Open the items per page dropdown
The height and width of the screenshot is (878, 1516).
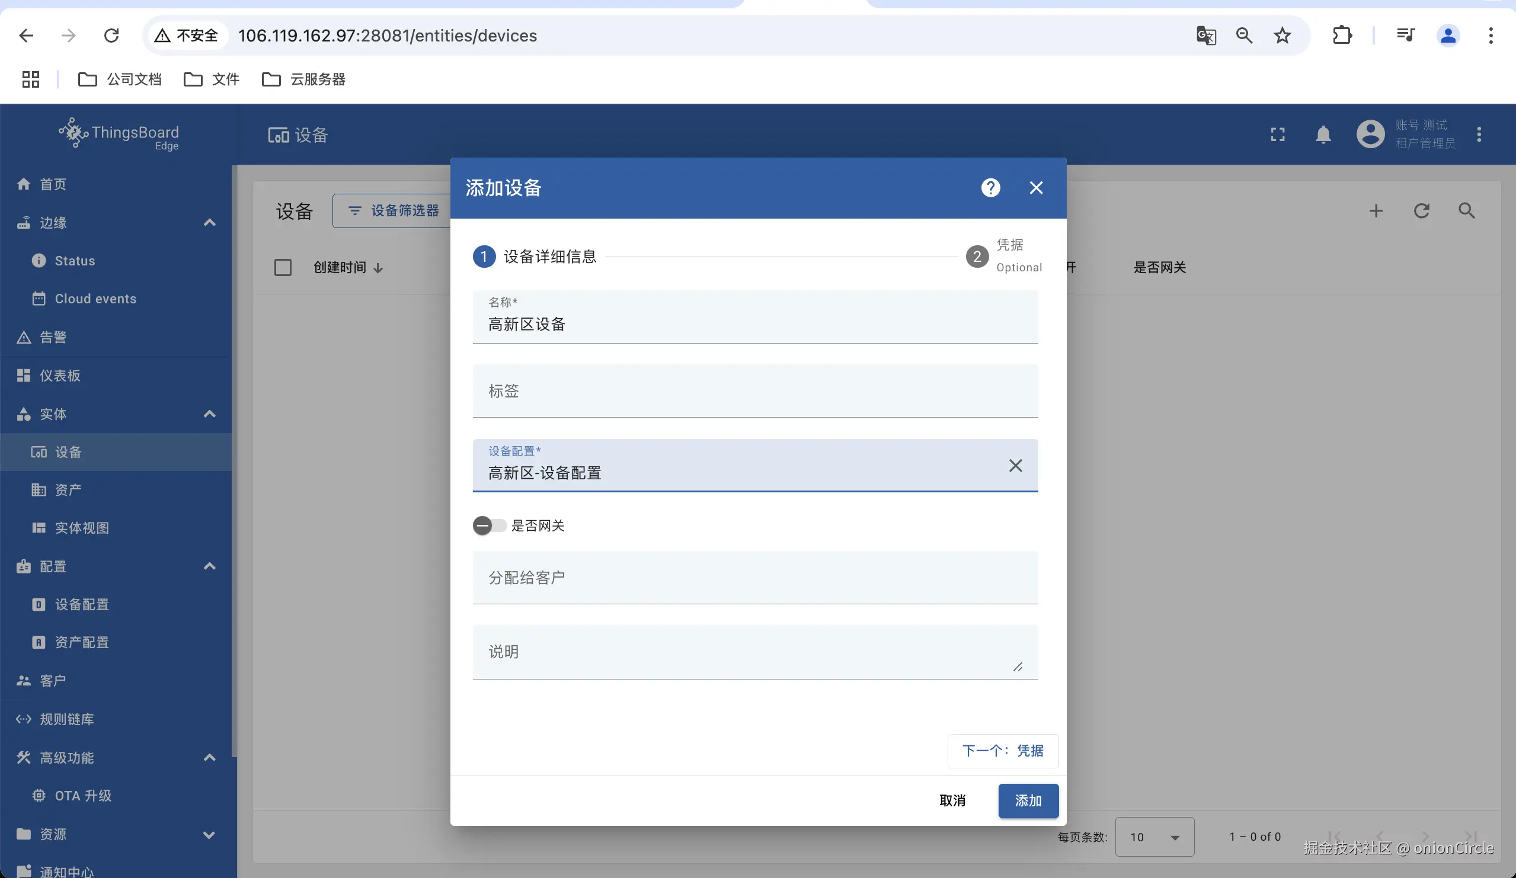coord(1154,837)
